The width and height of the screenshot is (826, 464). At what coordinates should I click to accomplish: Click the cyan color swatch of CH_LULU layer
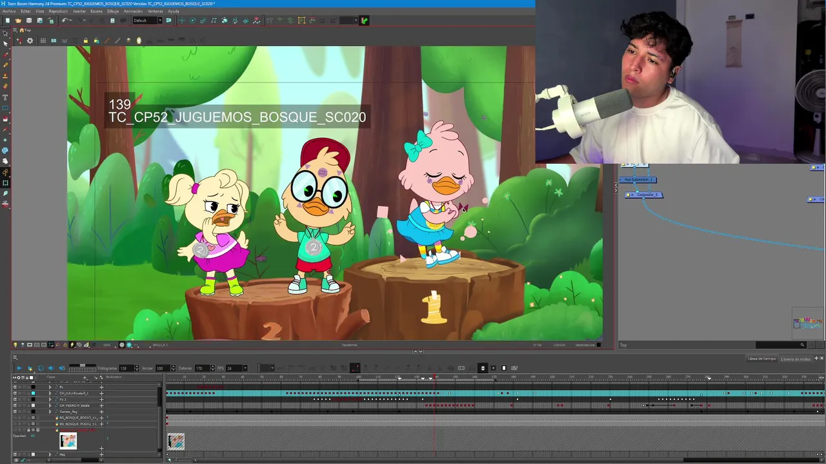[x=33, y=393]
